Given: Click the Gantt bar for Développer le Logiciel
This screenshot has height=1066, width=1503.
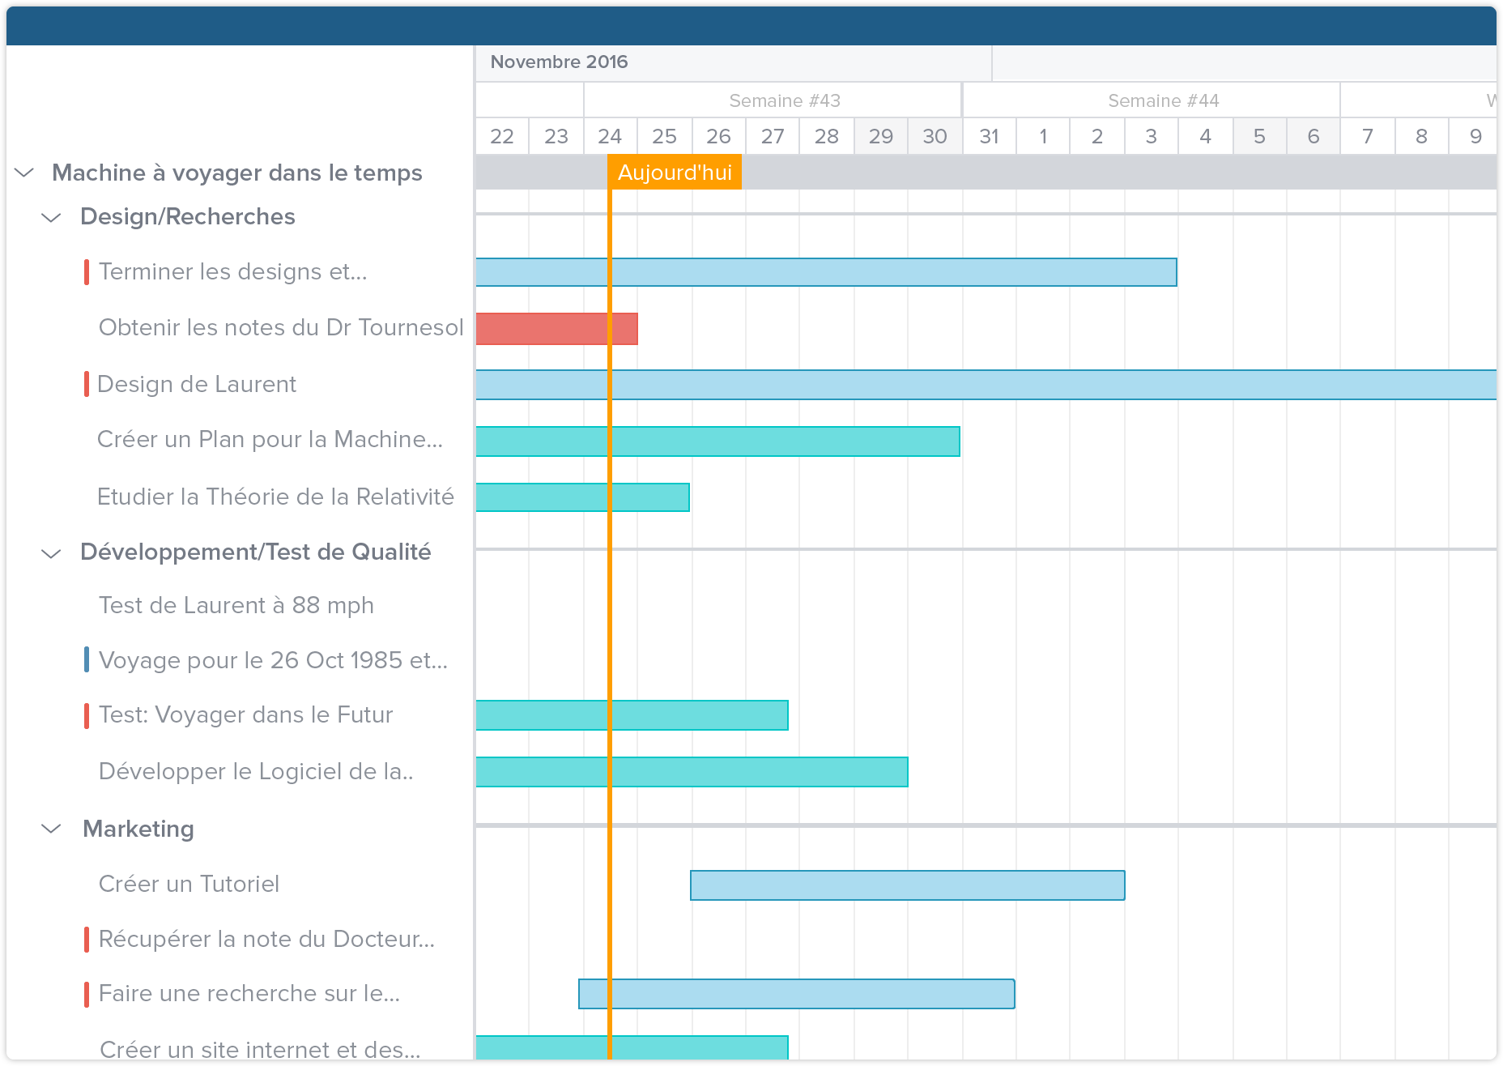Looking at the screenshot, I should (692, 772).
